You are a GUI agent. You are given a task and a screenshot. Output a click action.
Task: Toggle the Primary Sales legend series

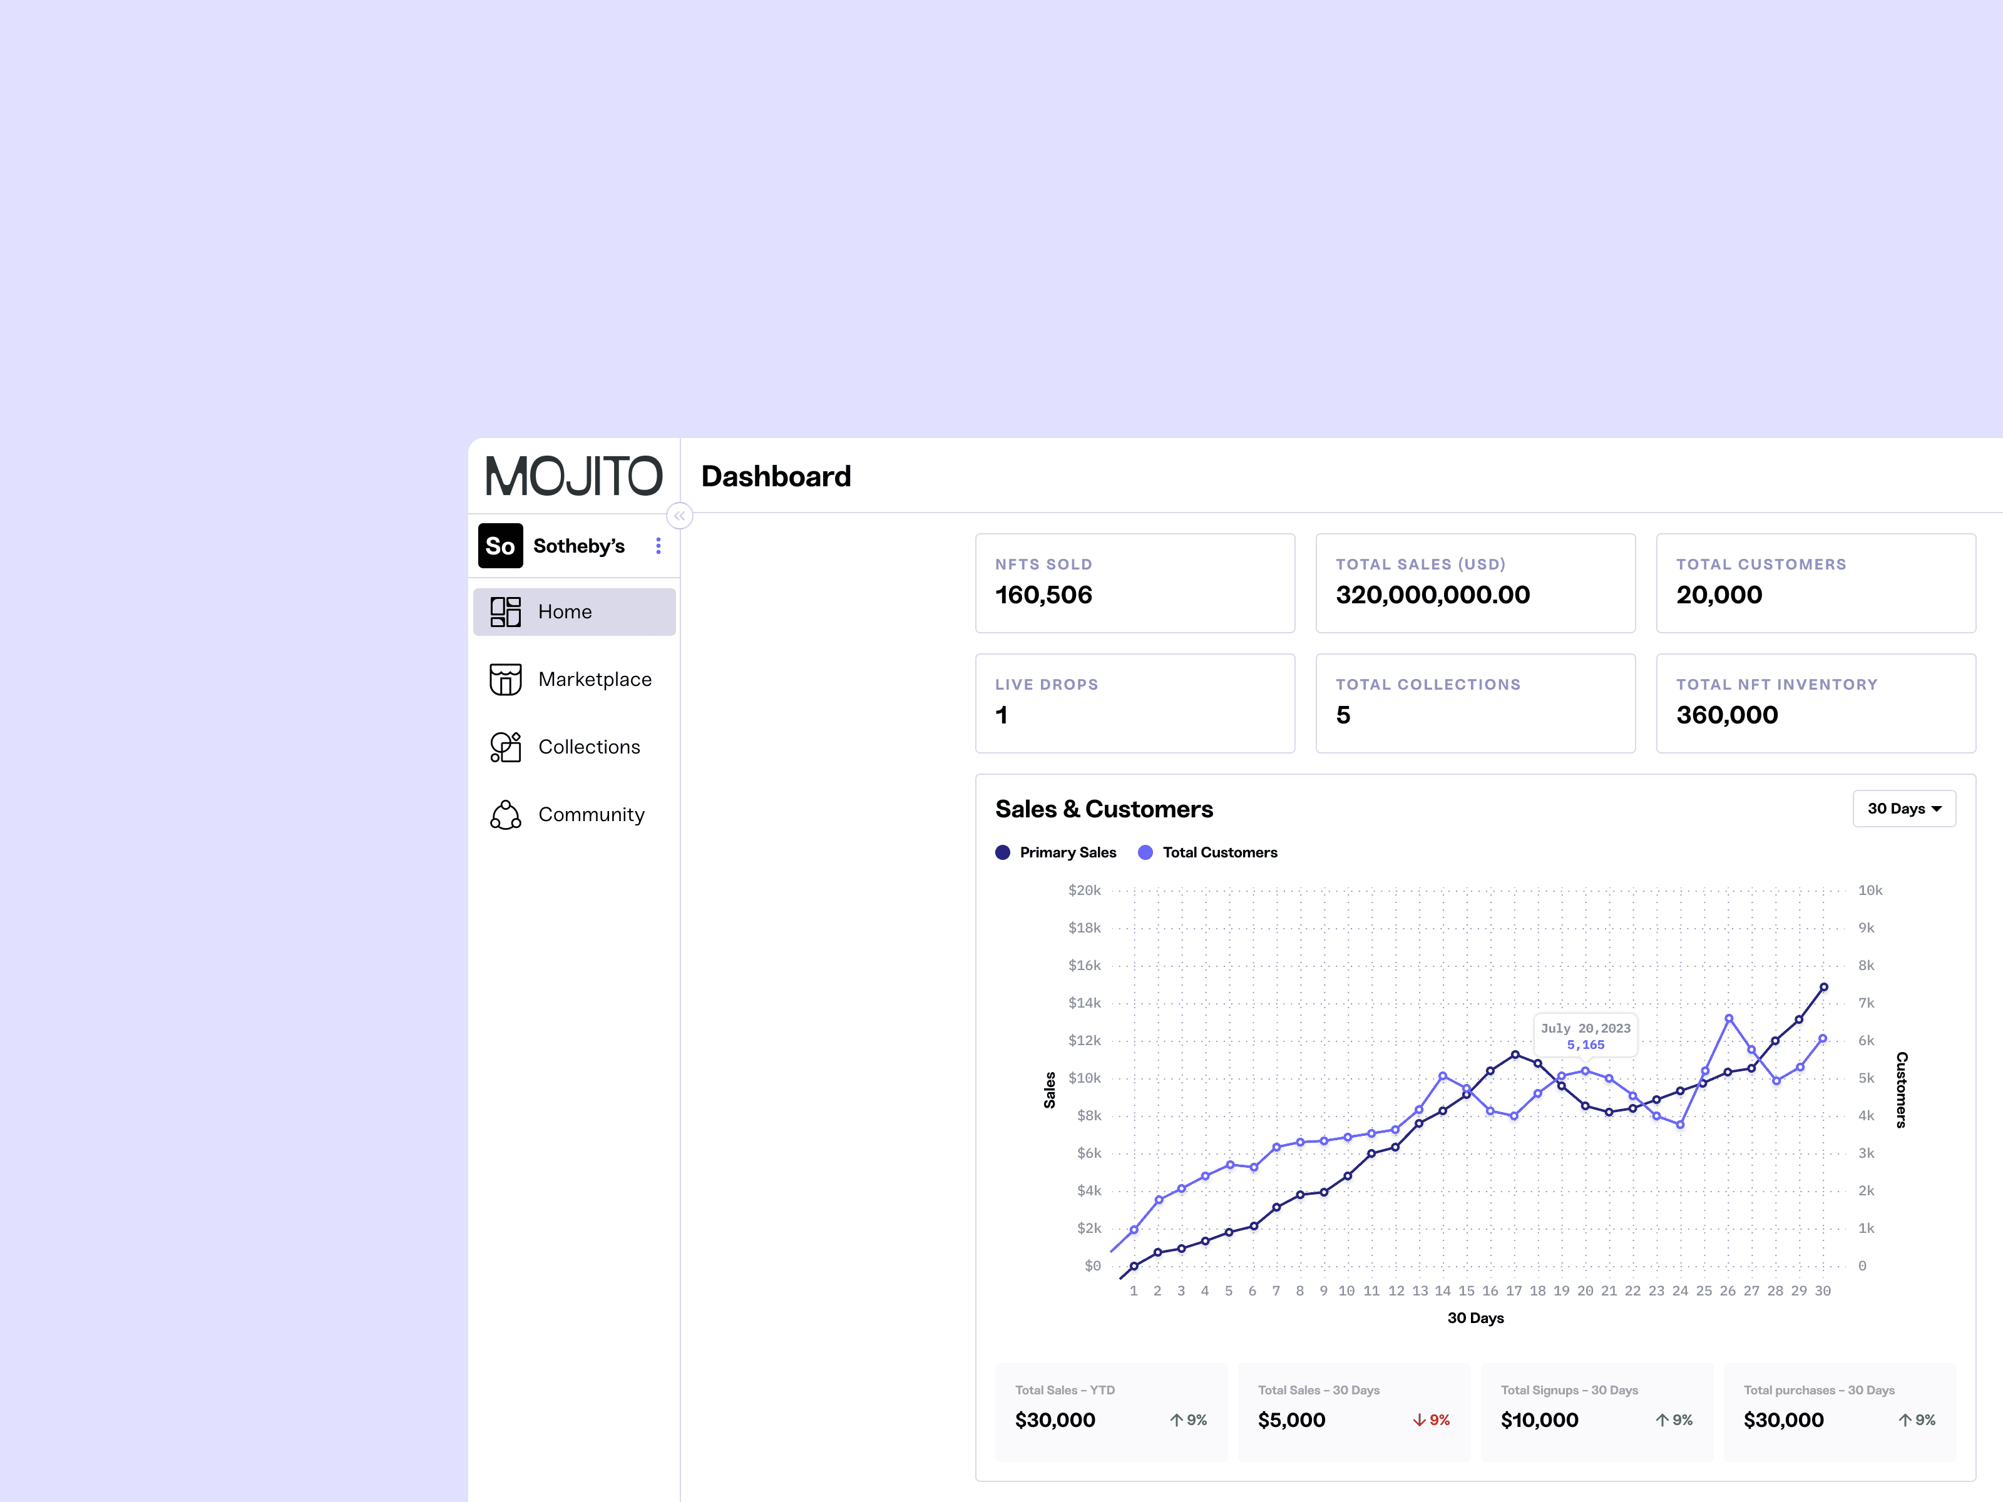coord(1056,853)
